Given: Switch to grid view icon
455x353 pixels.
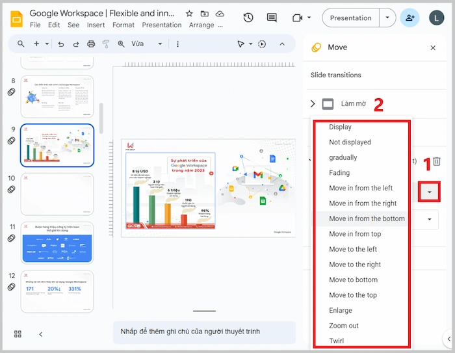Looking at the screenshot, I should 18,334.
